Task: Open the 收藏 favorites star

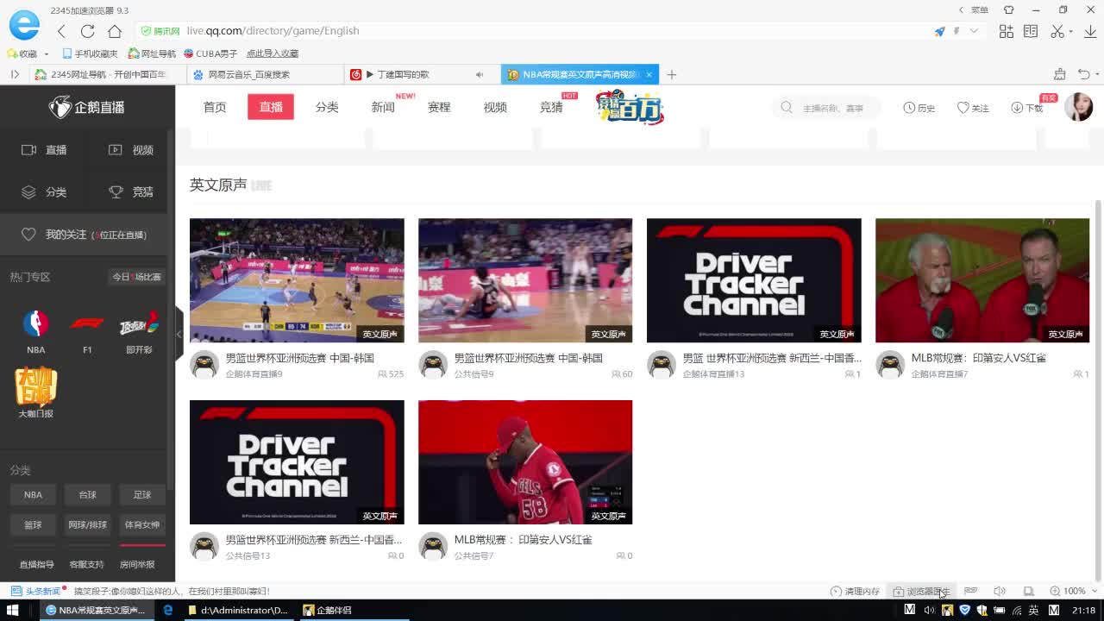Action: coord(22,53)
